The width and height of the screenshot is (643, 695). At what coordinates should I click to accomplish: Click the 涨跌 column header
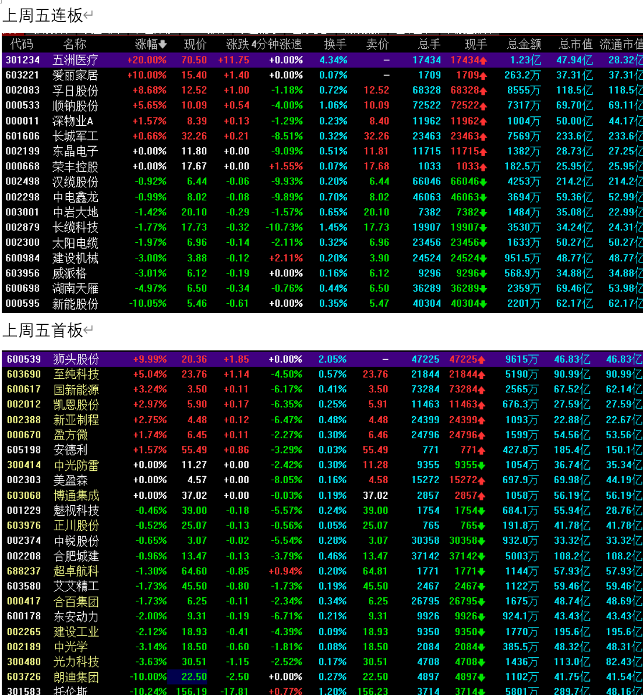pyautogui.click(x=238, y=44)
